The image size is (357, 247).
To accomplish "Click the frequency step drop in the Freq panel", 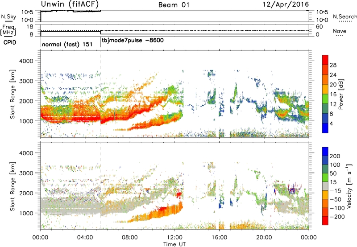I will coord(101,33).
